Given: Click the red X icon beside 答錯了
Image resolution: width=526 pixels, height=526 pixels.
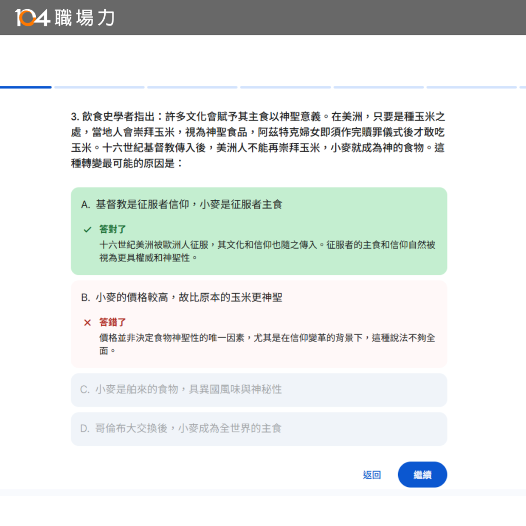Looking at the screenshot, I should (87, 323).
